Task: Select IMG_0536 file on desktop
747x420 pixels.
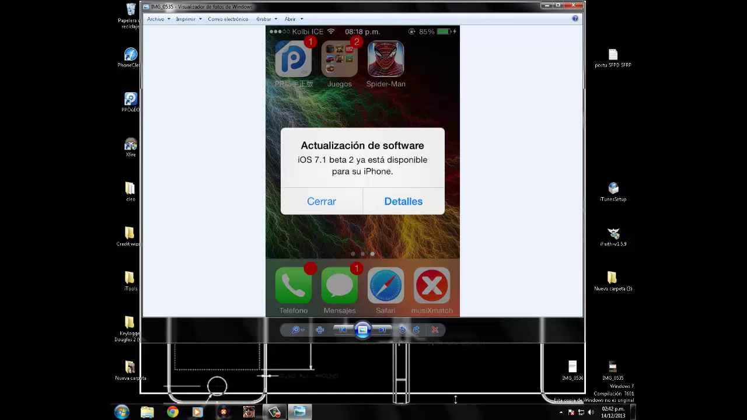Action: click(x=573, y=370)
